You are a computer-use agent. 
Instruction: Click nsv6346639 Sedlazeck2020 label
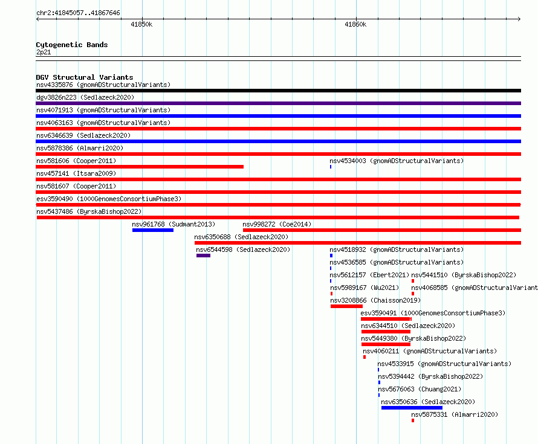tap(83, 135)
